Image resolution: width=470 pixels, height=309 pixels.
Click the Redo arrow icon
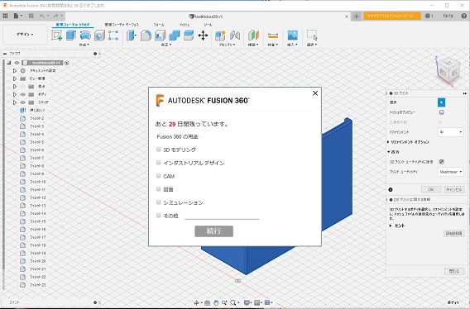click(55, 16)
